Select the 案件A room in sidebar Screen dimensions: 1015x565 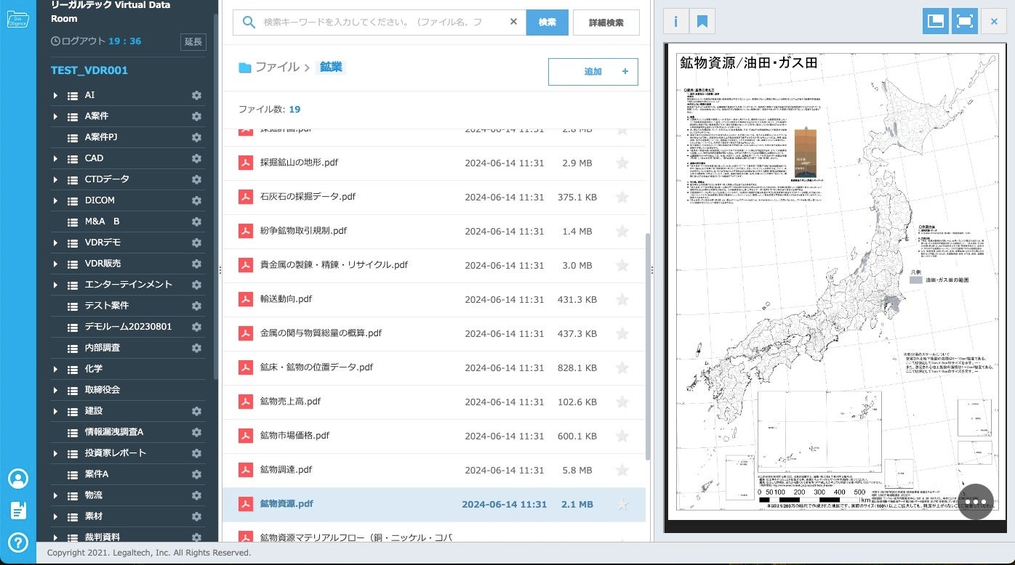96,474
